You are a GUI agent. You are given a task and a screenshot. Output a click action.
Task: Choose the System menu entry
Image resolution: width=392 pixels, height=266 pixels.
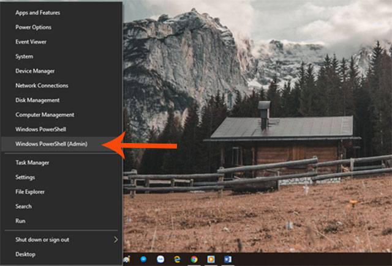click(61, 56)
